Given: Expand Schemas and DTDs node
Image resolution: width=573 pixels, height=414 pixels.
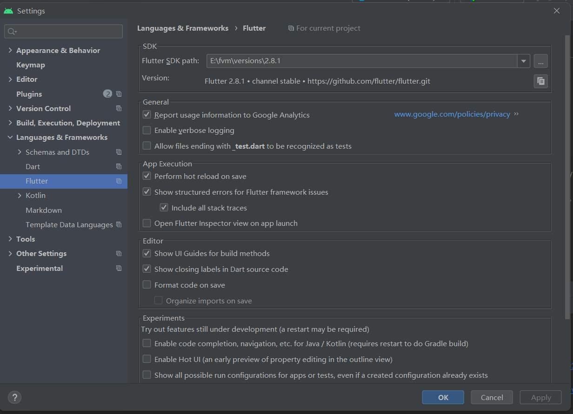Looking at the screenshot, I should [x=20, y=152].
